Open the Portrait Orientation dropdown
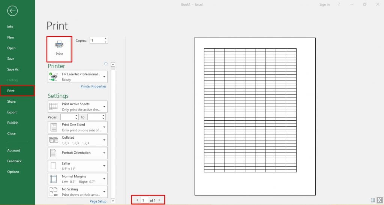384x205 pixels. coord(77,153)
